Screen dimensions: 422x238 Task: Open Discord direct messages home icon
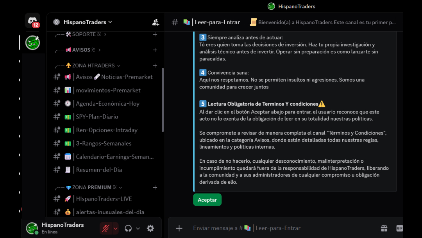click(32, 21)
